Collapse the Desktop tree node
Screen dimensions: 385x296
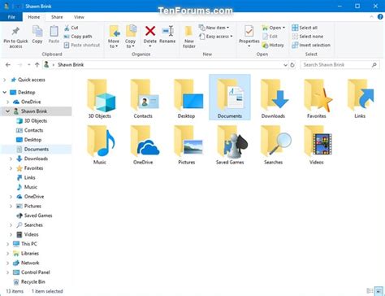[x=4, y=93]
